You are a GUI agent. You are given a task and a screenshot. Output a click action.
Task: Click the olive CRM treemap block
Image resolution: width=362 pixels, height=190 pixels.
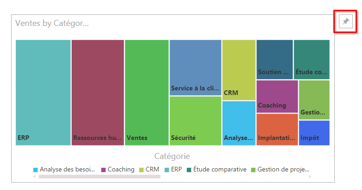[x=239, y=70]
